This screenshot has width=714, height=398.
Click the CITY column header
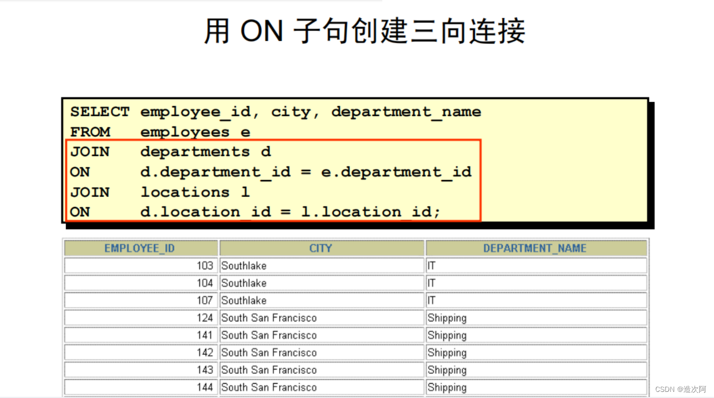coord(322,248)
